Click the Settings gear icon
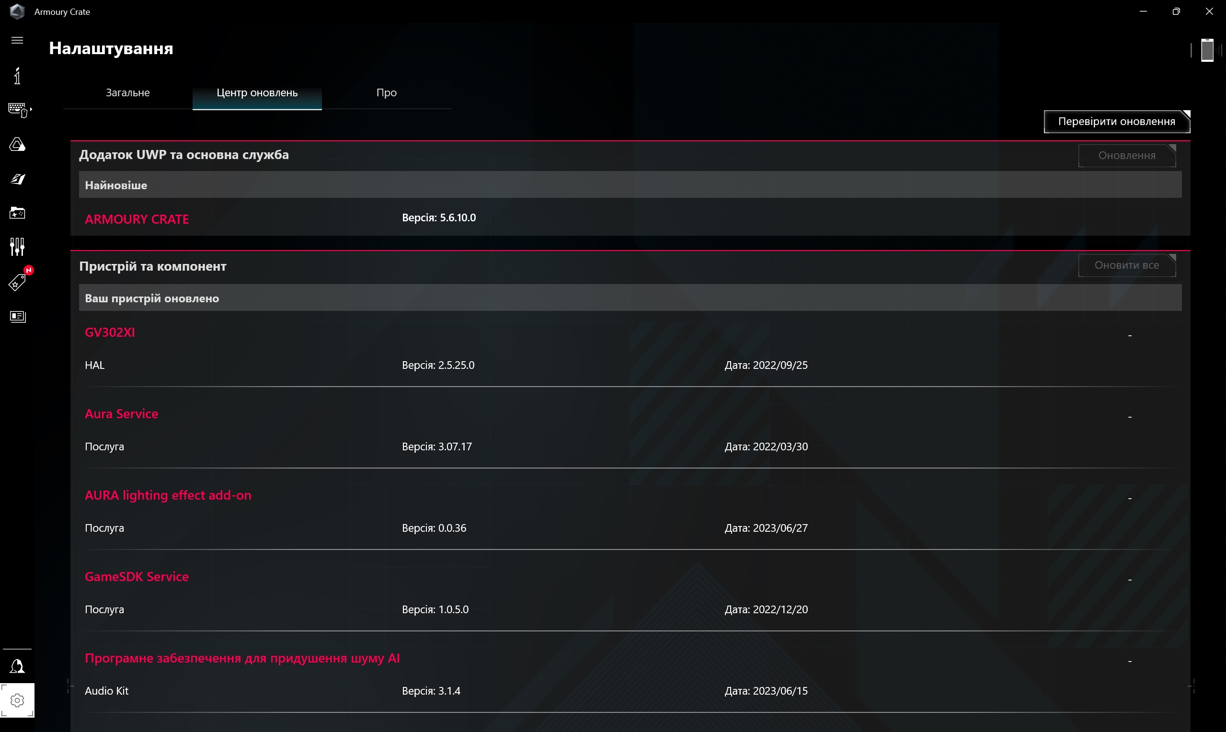1226x732 pixels. tap(17, 700)
